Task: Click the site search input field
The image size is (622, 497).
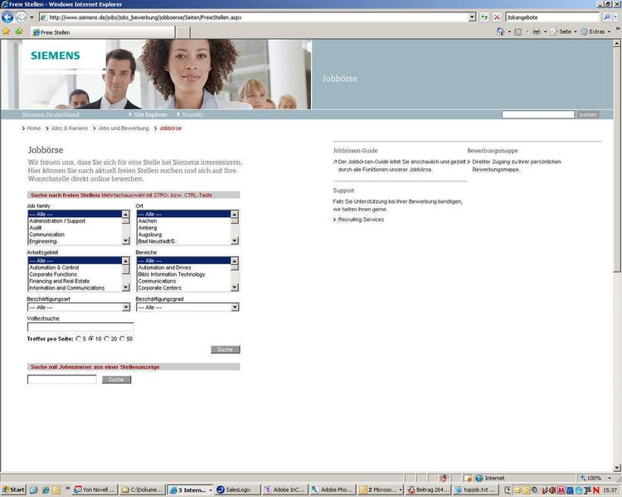Action: tap(538, 114)
